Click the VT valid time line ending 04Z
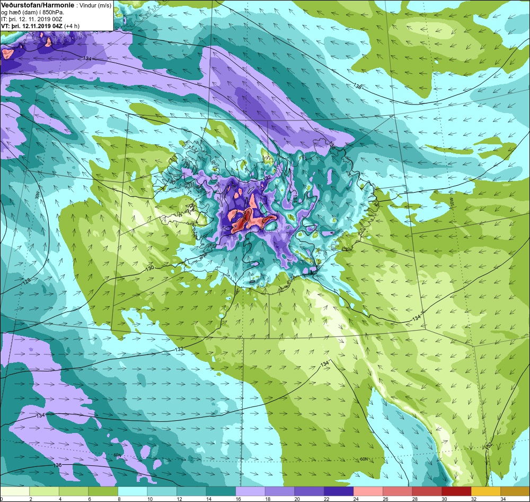Image resolution: width=530 pixels, height=502 pixels. point(31,26)
